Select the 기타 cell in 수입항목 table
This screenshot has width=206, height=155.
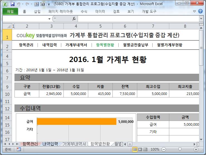coord(153,132)
